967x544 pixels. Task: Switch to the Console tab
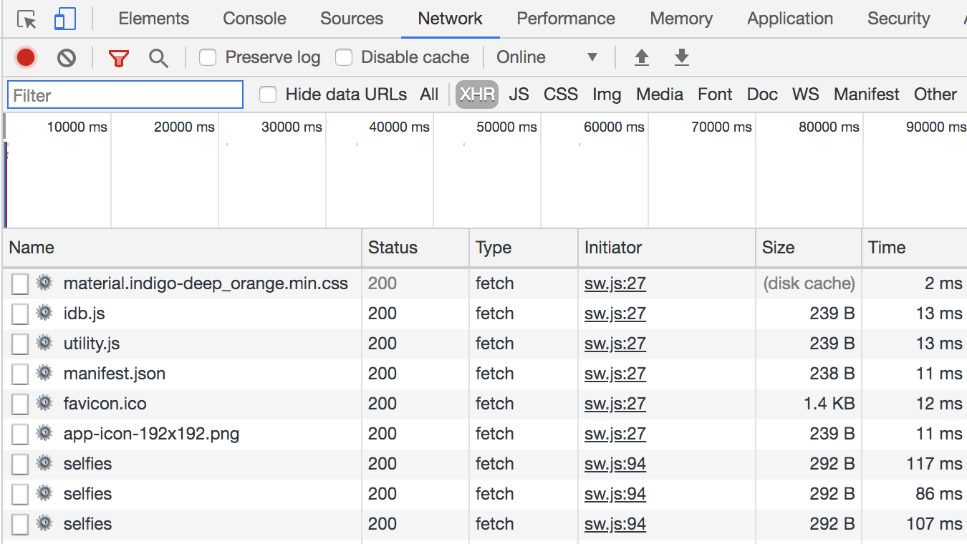pyautogui.click(x=254, y=19)
